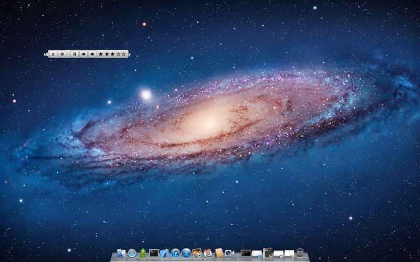Restore the minimized Address Book window thumbnail
The height and width of the screenshot is (262, 420).
point(289,254)
